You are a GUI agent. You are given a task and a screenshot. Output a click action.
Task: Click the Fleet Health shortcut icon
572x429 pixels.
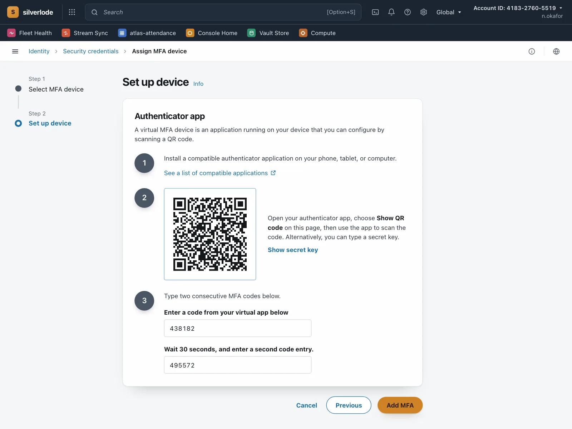[11, 33]
